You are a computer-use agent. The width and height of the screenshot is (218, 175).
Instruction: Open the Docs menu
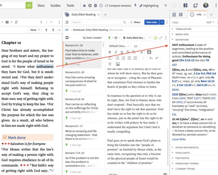[41, 6]
